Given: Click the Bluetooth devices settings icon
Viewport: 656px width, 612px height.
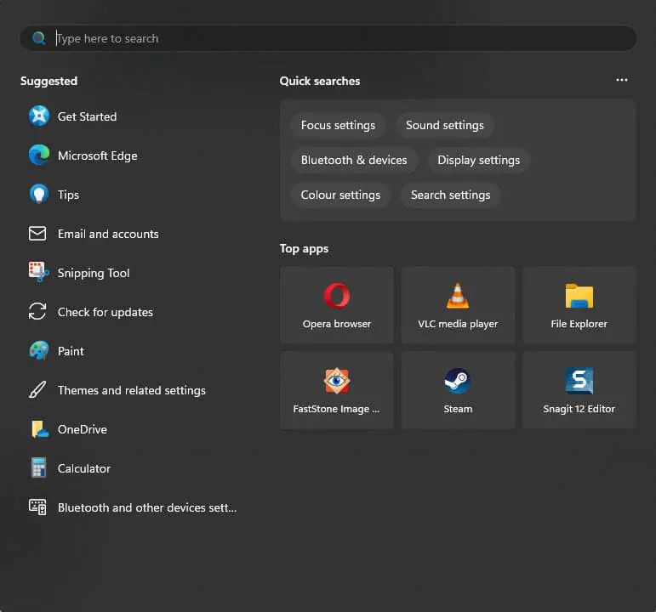Looking at the screenshot, I should coord(37,507).
